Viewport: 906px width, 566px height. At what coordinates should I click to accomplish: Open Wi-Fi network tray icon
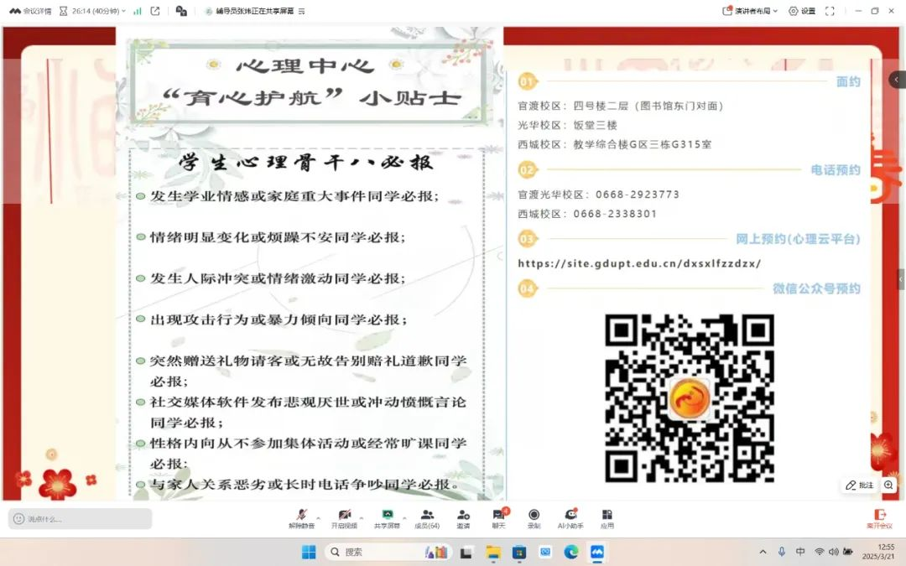pos(820,552)
